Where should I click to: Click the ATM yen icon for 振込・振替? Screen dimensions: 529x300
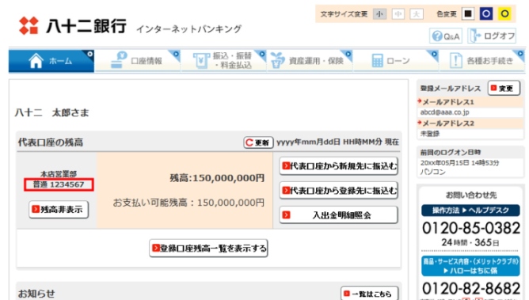[201, 61]
